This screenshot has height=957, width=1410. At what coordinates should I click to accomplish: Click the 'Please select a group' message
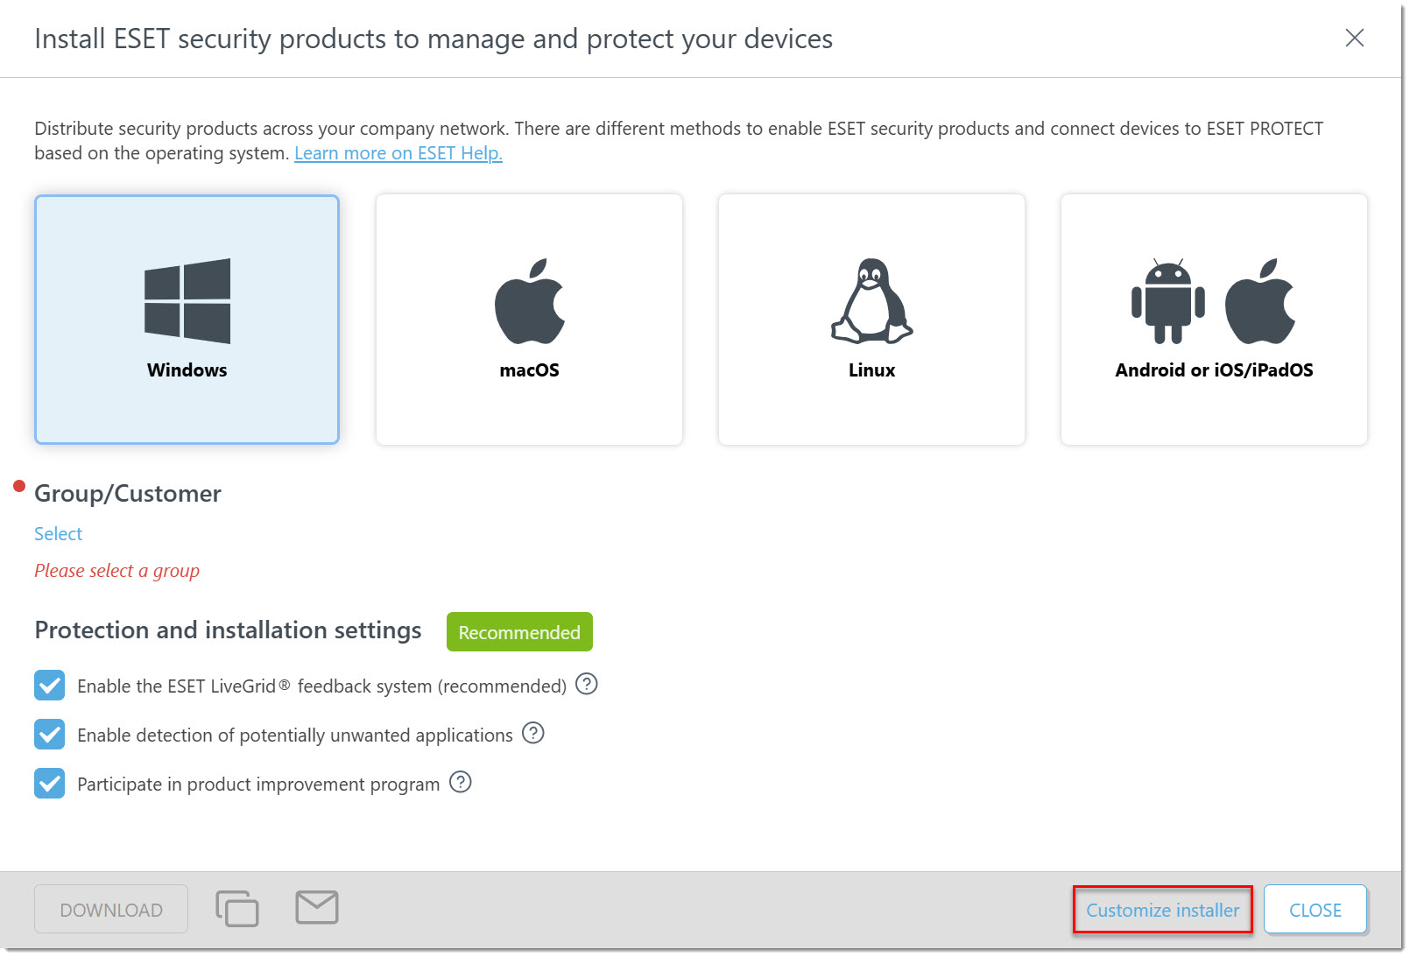tap(117, 571)
